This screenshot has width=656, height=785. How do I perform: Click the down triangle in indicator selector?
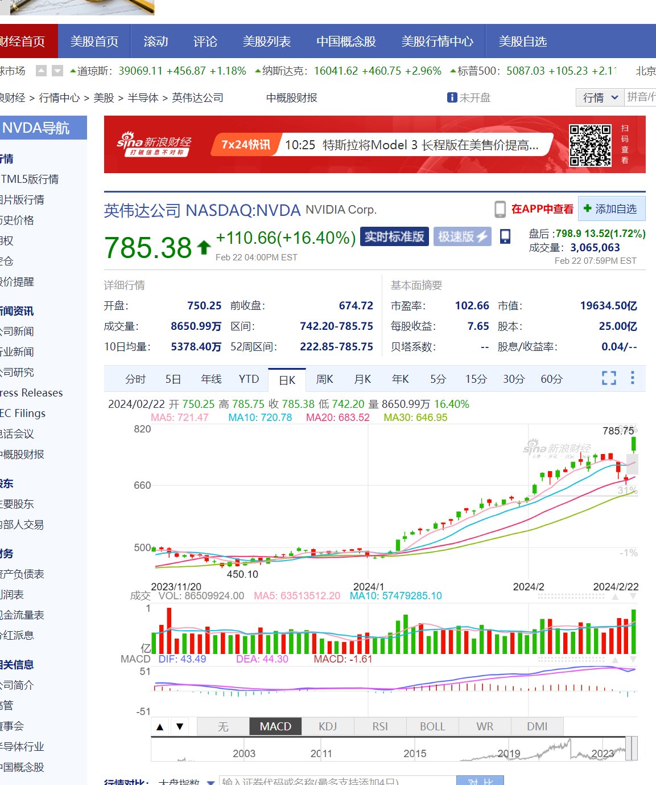(180, 726)
